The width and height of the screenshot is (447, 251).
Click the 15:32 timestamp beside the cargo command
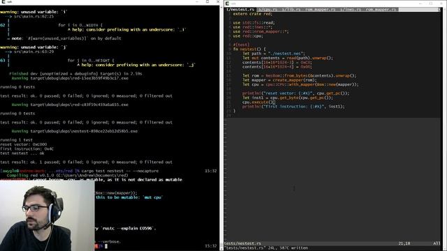(x=211, y=171)
